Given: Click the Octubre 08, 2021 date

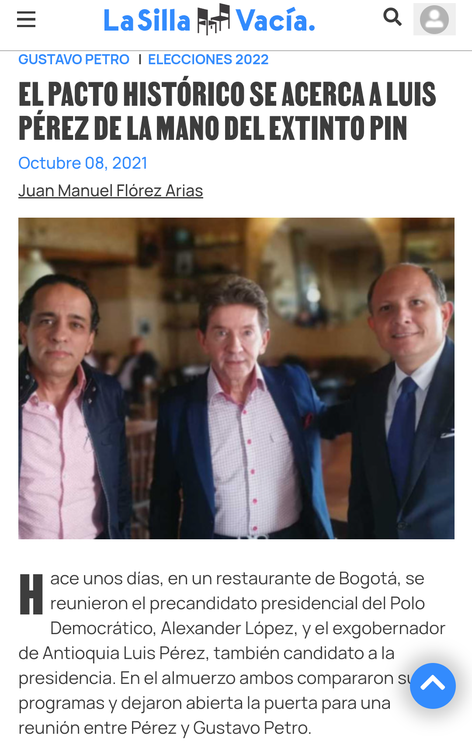Looking at the screenshot, I should pyautogui.click(x=83, y=163).
